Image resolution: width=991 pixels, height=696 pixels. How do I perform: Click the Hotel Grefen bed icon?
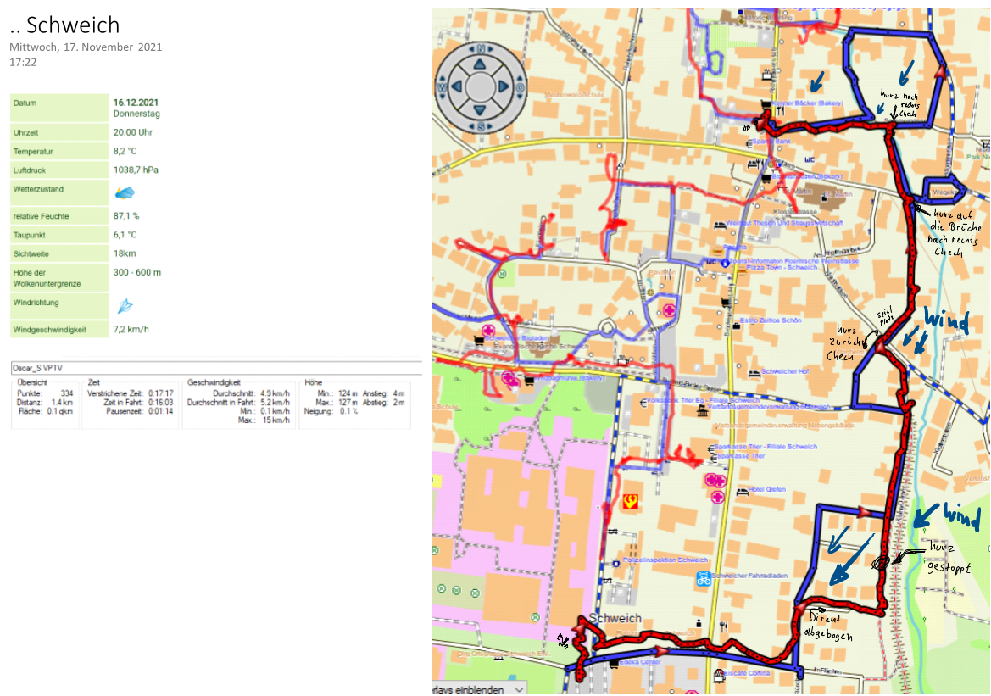pyautogui.click(x=740, y=490)
